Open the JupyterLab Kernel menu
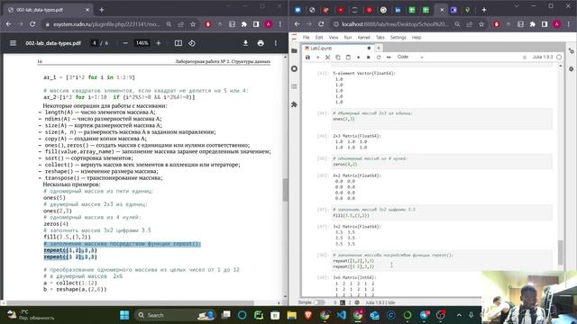Image resolution: width=577 pixels, height=324 pixels. point(363,38)
